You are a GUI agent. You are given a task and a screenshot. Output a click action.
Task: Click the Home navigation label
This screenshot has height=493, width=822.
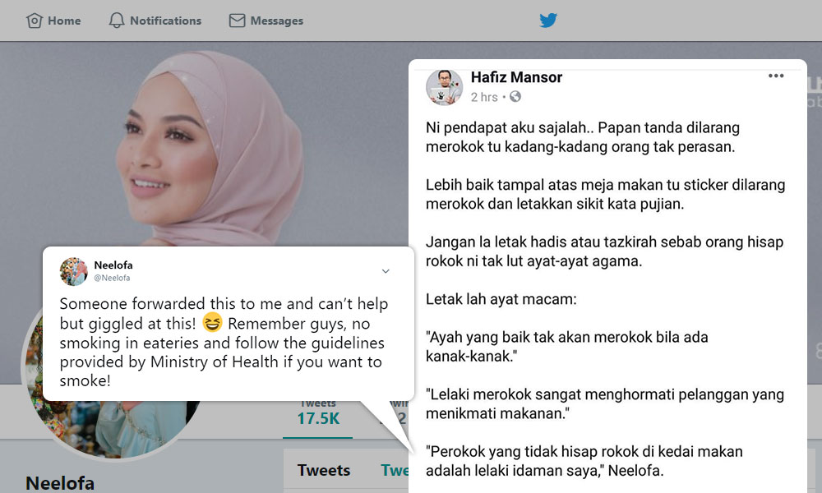tap(64, 21)
